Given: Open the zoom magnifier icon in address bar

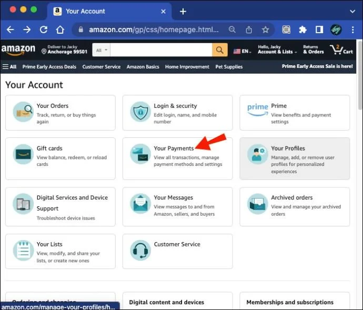Looking at the screenshot, I should tap(232, 29).
